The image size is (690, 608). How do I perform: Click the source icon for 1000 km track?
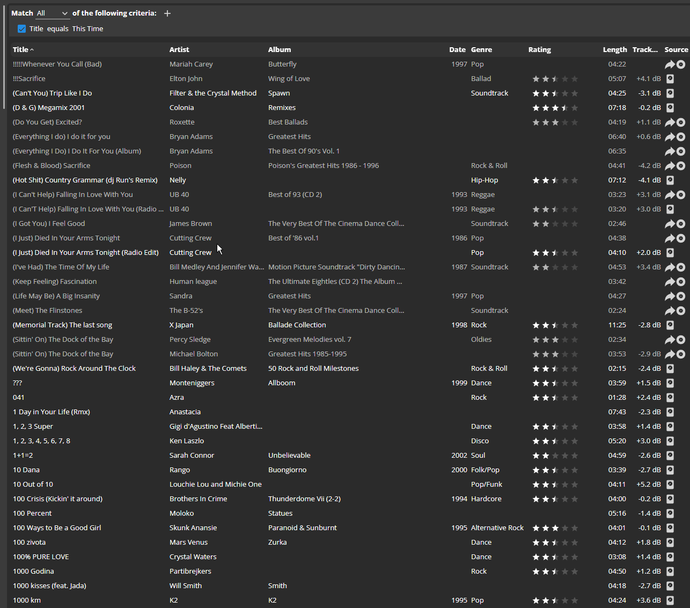[670, 600]
